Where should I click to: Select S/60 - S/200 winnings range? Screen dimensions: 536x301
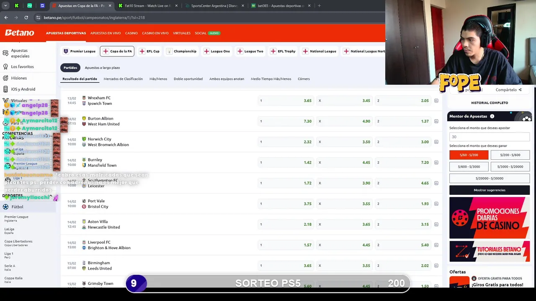[469, 155]
